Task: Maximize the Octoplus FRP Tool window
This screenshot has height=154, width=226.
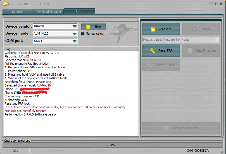Action: (x=216, y=4)
